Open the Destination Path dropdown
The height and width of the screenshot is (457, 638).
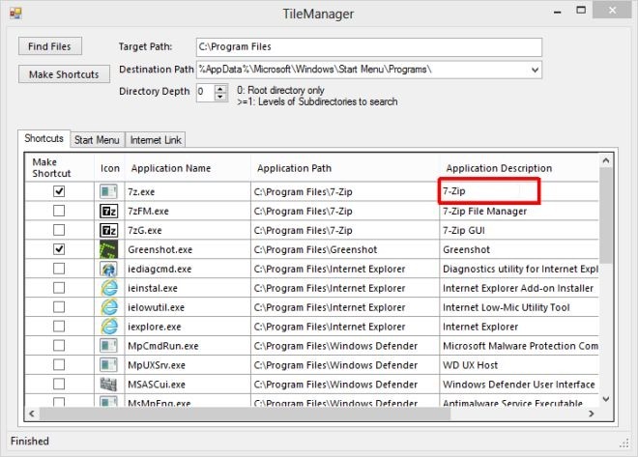(536, 70)
